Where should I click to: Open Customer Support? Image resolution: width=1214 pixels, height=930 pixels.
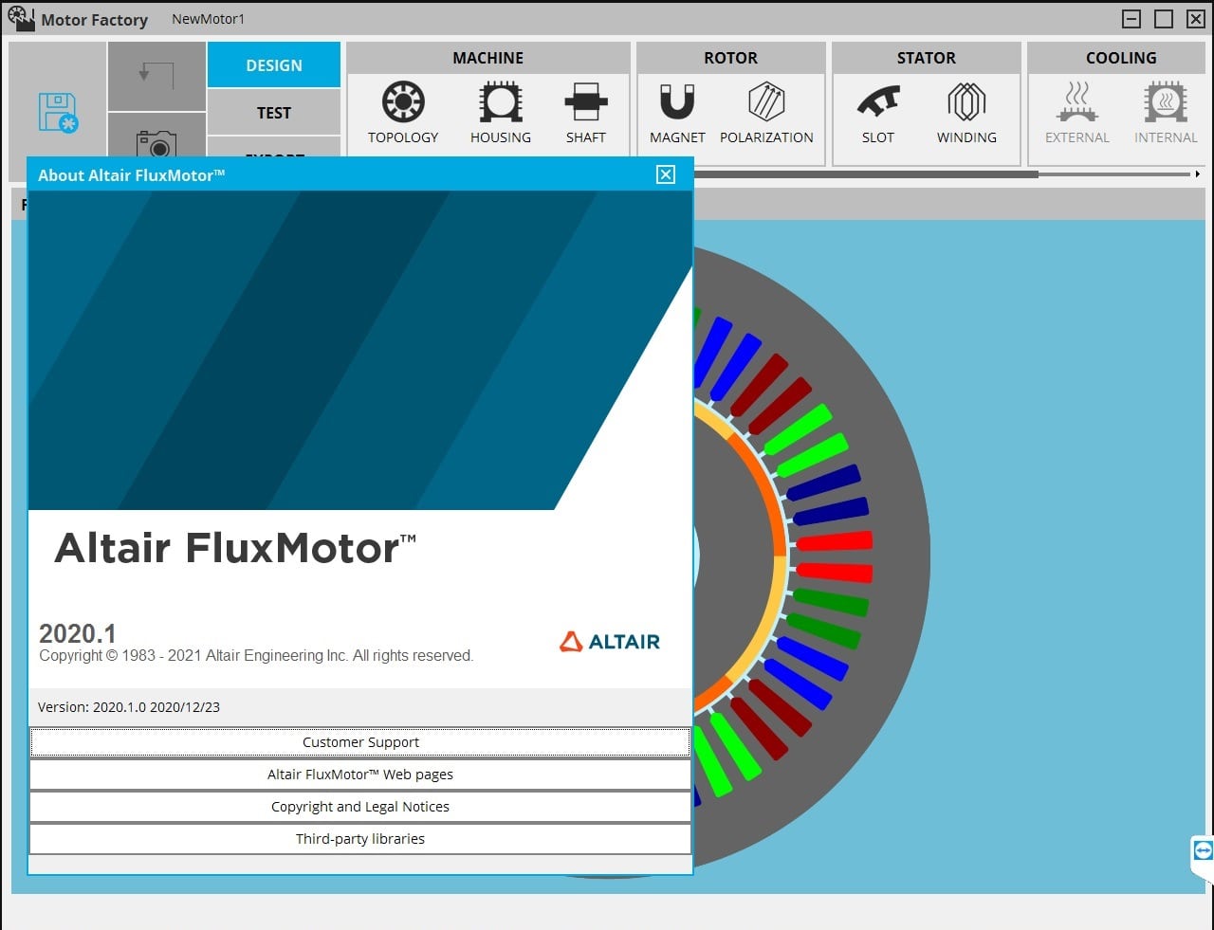click(360, 742)
